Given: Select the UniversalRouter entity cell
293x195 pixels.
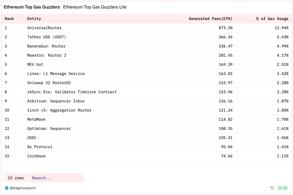Looking at the screenshot, I should point(45,28).
